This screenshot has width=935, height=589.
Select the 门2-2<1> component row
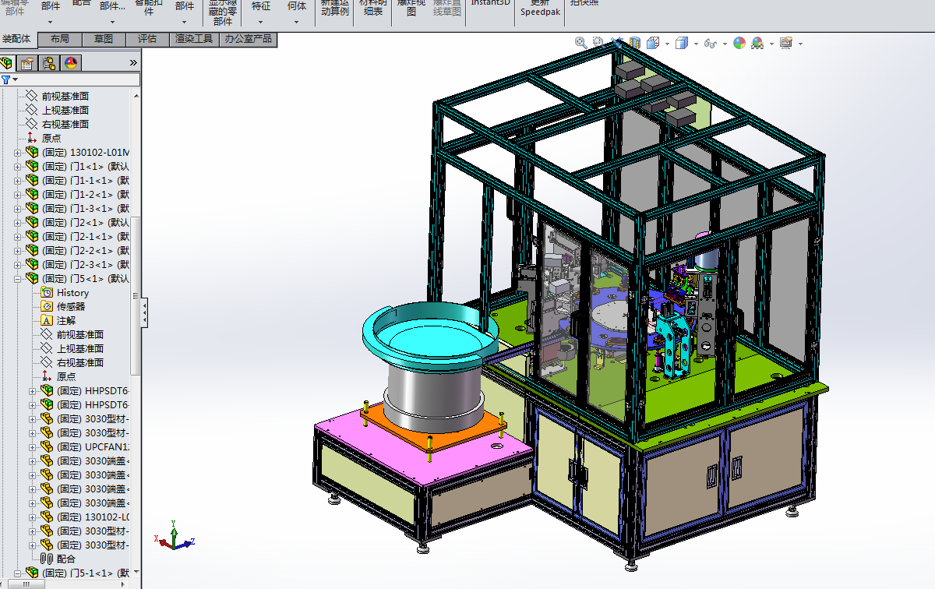click(x=79, y=250)
